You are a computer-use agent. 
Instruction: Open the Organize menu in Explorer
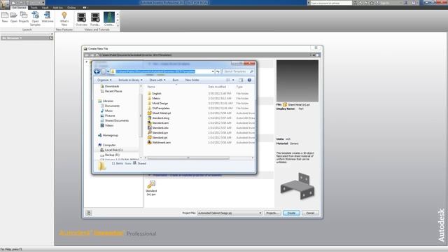pyautogui.click(x=104, y=80)
